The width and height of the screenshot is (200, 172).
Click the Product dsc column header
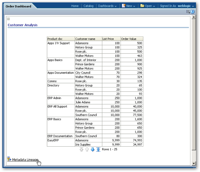[x=61, y=39]
